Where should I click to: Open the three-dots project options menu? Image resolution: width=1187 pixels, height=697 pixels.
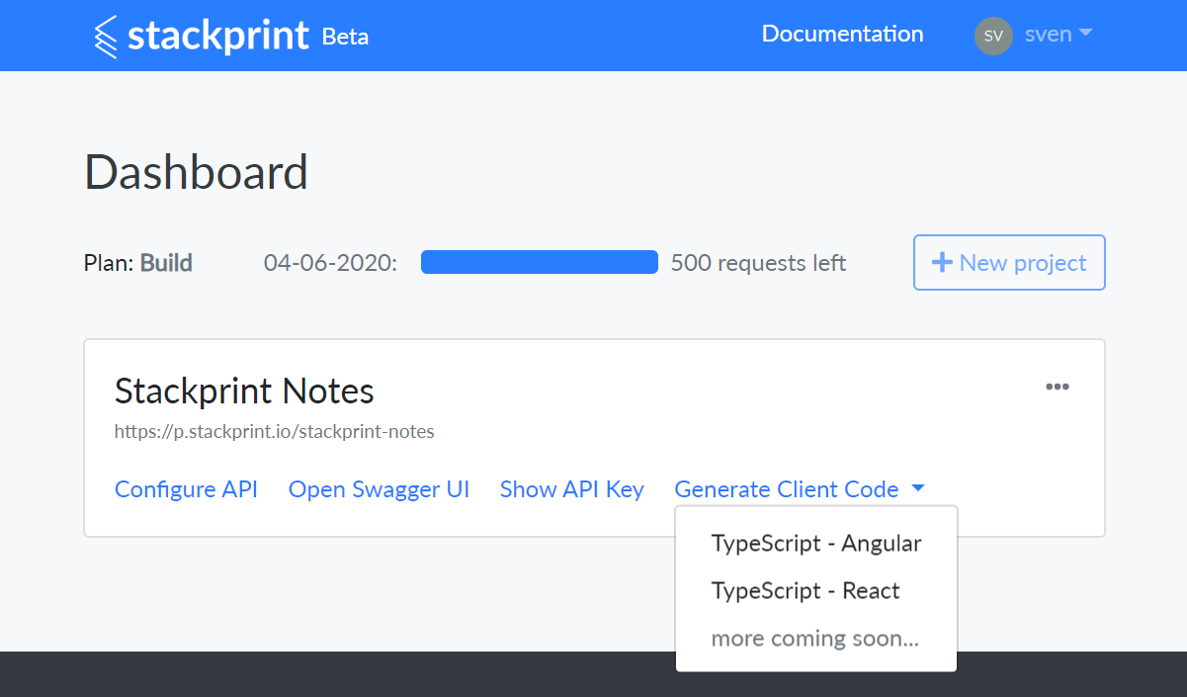click(x=1058, y=387)
